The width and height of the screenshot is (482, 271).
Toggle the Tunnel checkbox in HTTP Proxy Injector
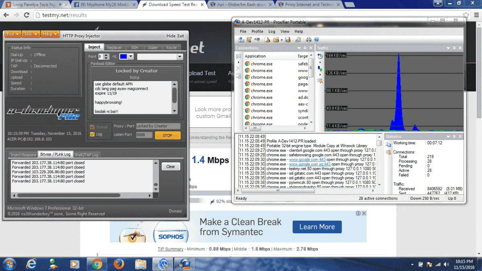[92, 127]
